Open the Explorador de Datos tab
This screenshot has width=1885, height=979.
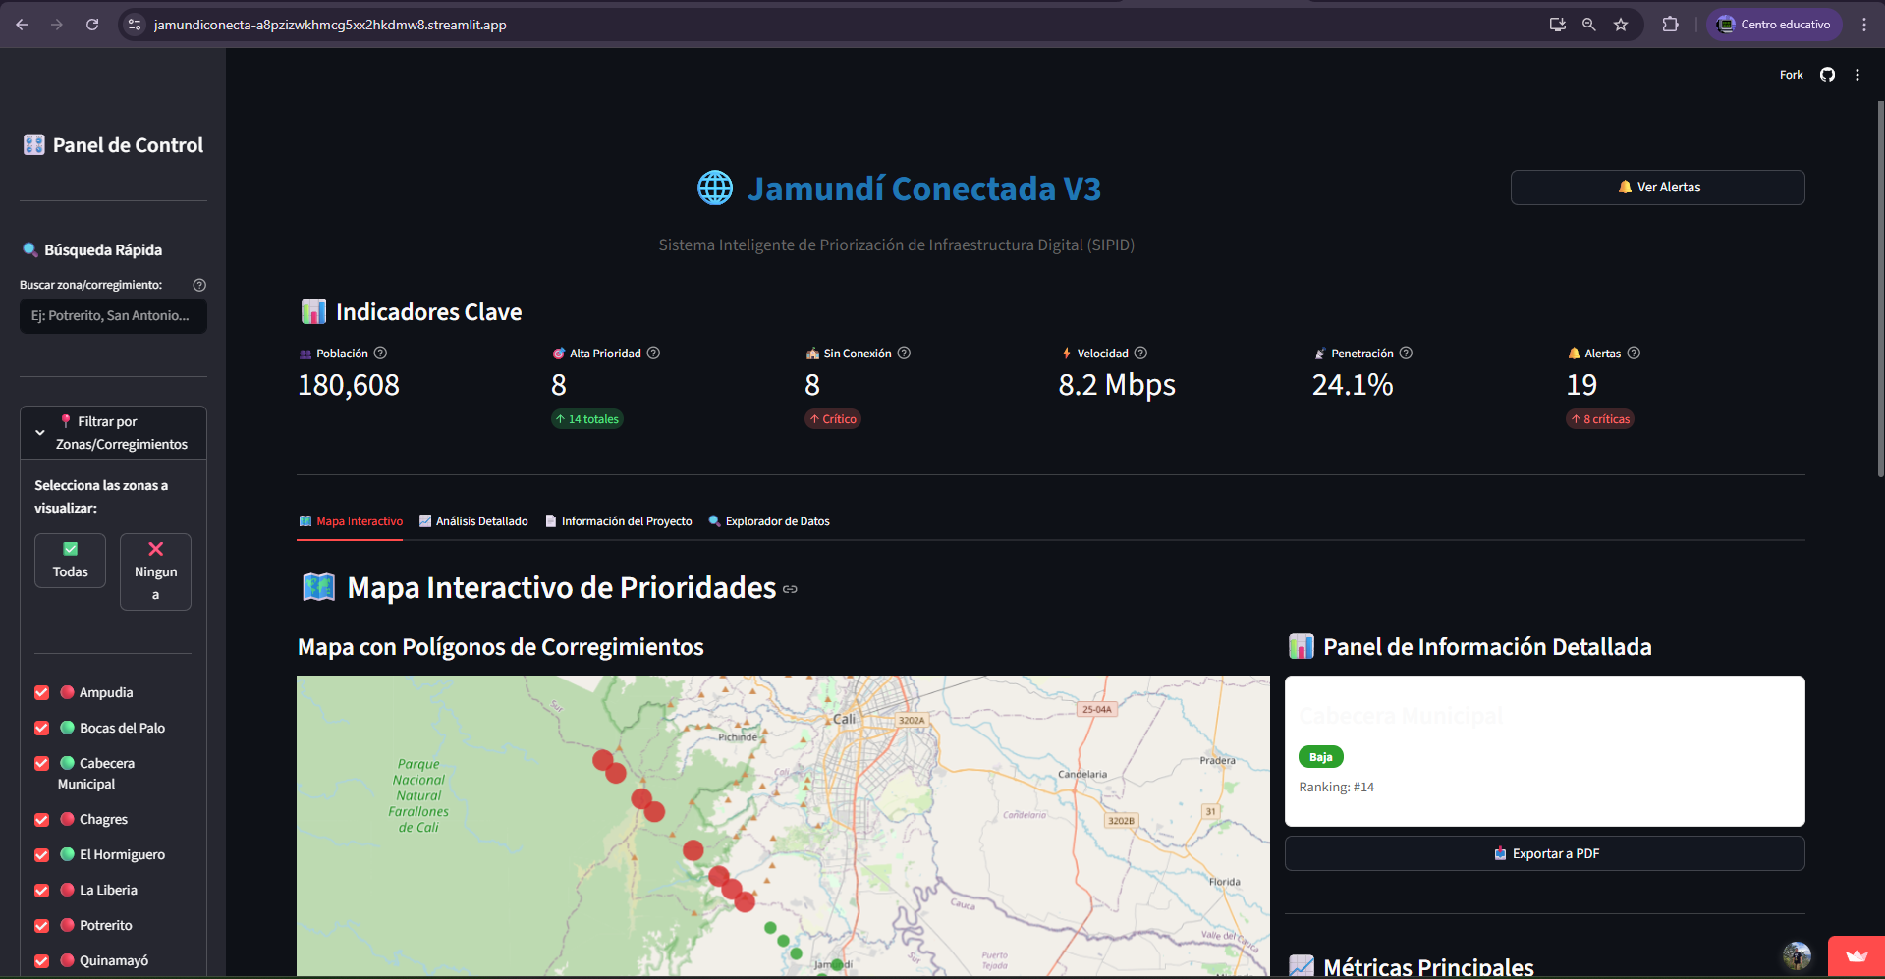tap(769, 521)
